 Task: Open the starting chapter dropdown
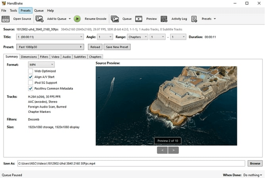coord(157,37)
